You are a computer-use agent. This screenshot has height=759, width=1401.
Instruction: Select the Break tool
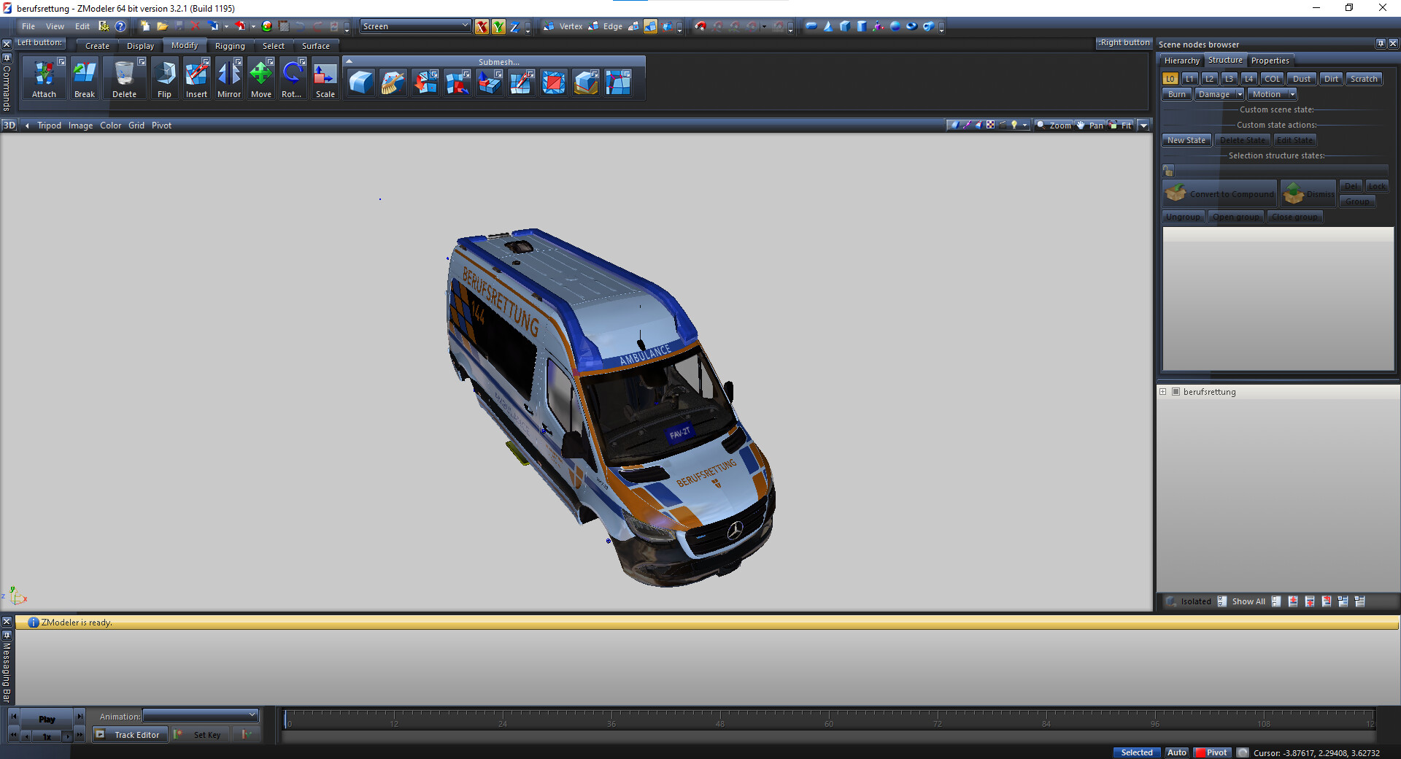pos(84,78)
